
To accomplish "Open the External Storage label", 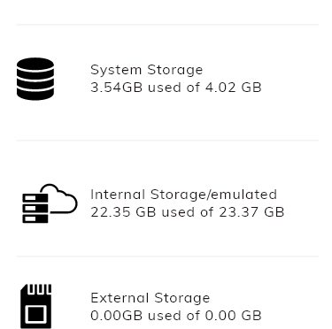I will point(151,298).
